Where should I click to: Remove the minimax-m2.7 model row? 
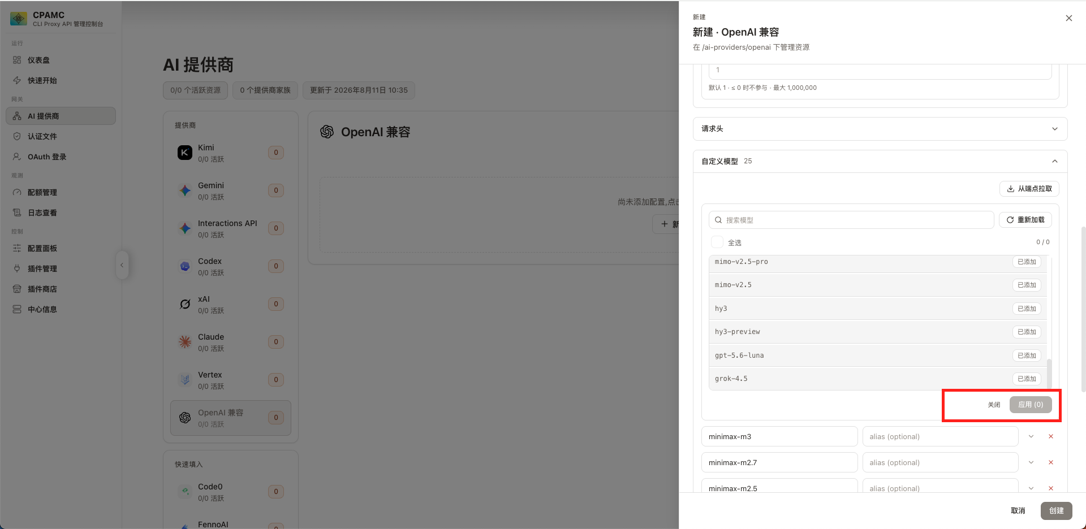click(x=1051, y=462)
